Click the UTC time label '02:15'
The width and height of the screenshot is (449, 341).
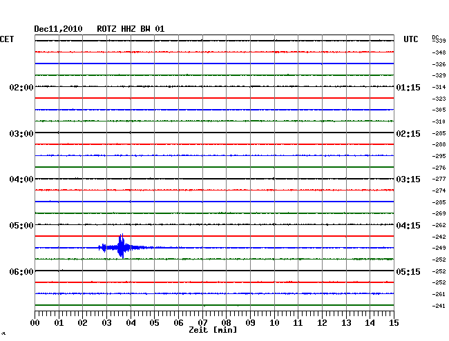408,134
